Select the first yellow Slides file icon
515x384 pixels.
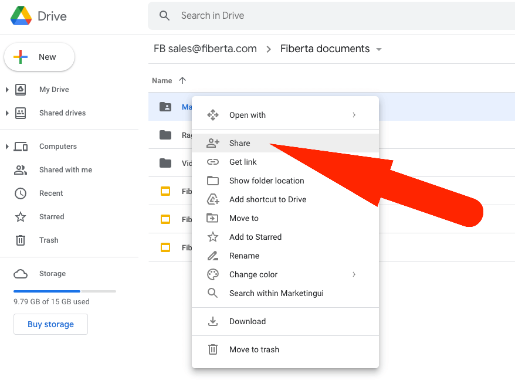coord(165,191)
